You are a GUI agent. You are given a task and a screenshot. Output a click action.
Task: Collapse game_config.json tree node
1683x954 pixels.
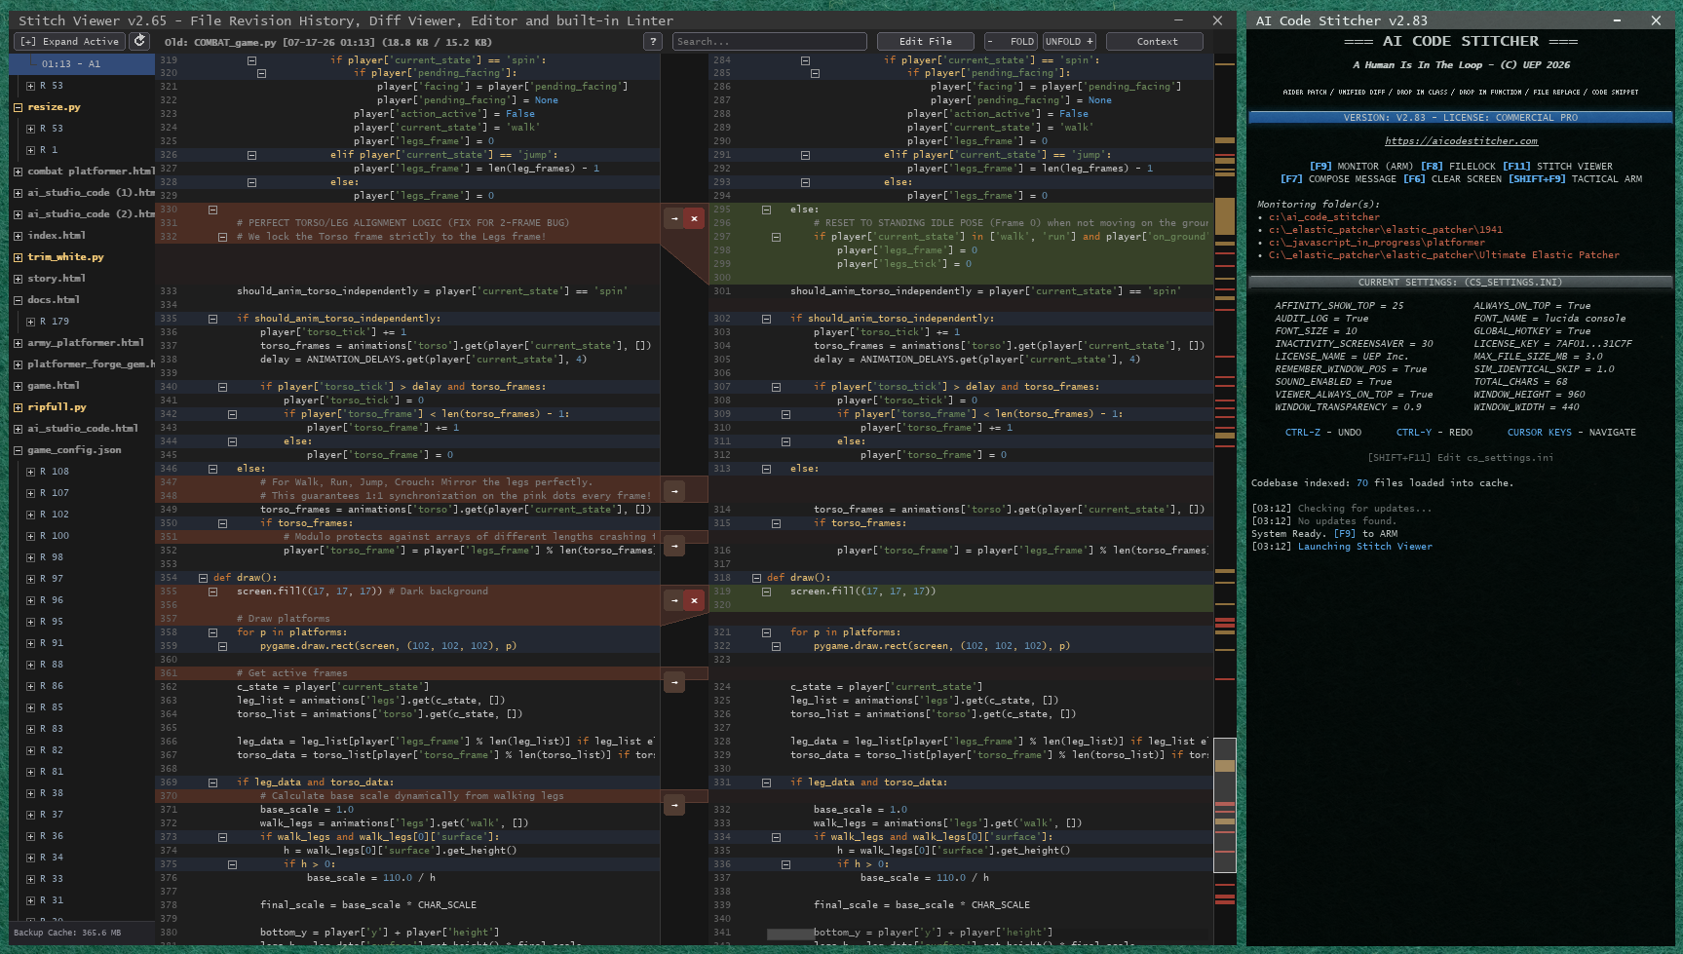pos(18,450)
